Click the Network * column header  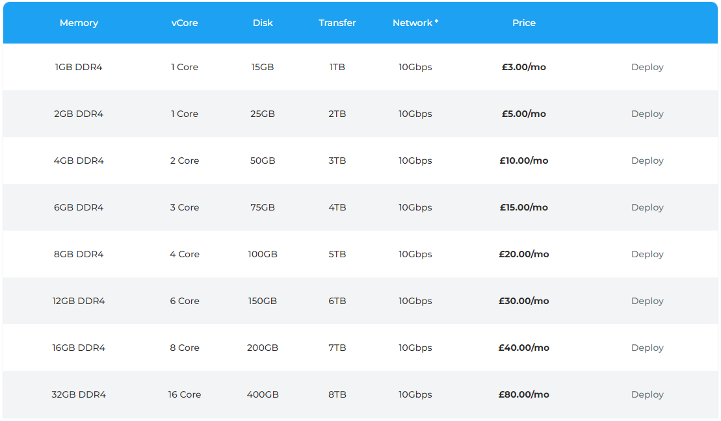[415, 23]
